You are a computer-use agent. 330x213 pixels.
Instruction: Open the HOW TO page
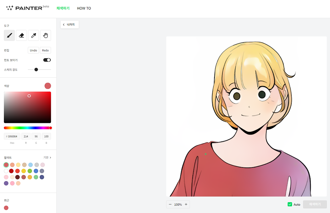click(84, 8)
